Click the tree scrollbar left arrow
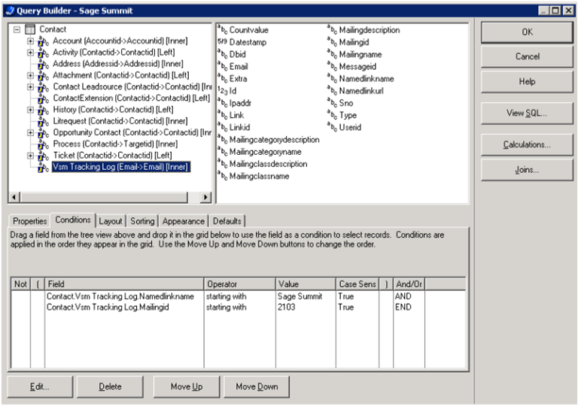 click(14, 197)
